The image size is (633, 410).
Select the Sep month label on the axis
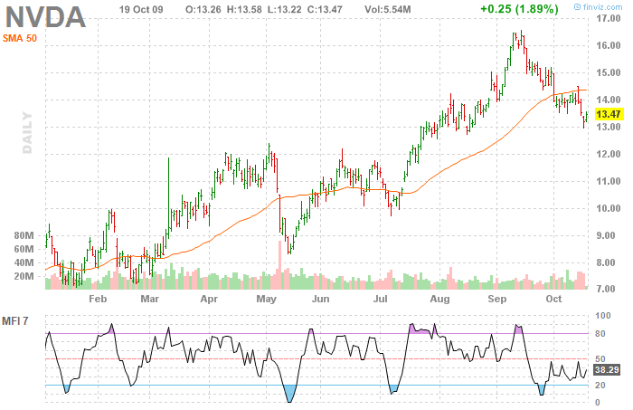tap(497, 298)
